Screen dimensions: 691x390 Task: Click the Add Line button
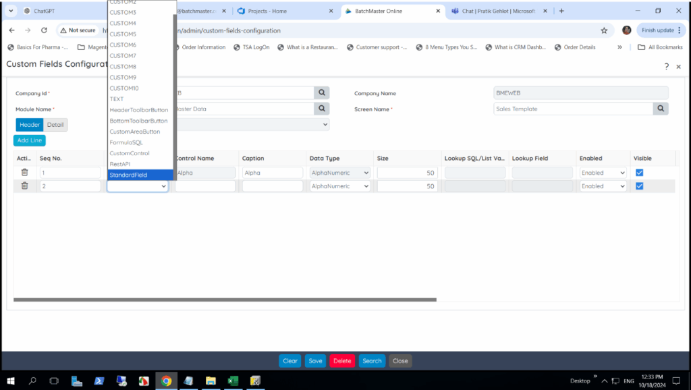[30, 140]
